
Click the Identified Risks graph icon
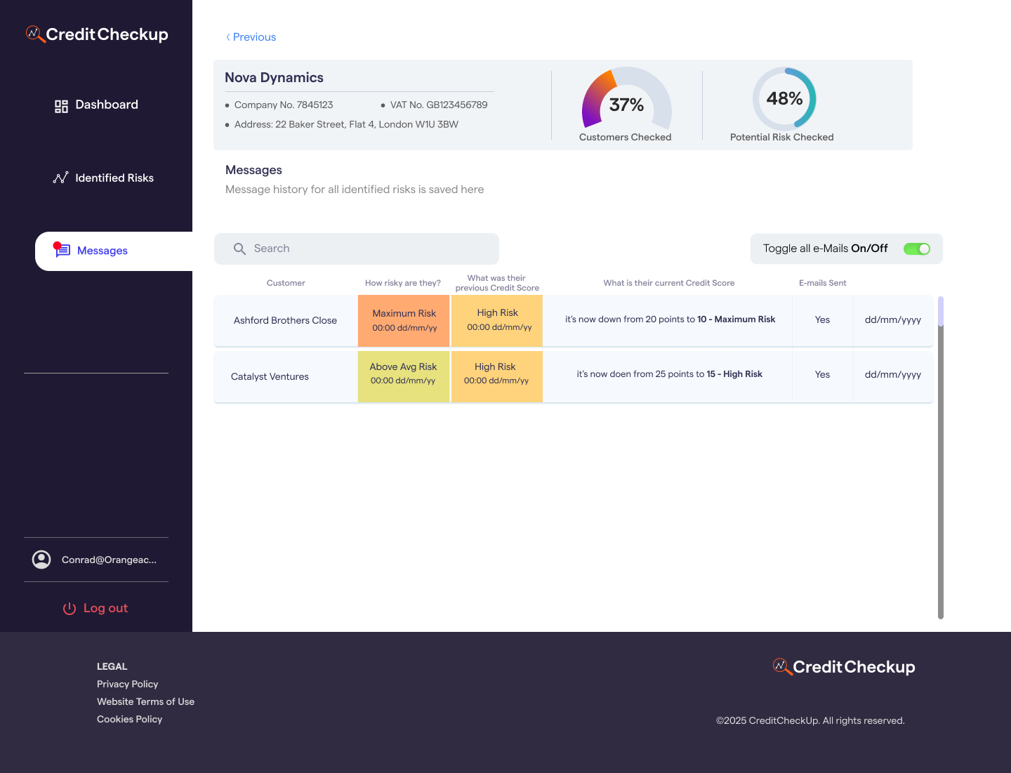tap(61, 178)
